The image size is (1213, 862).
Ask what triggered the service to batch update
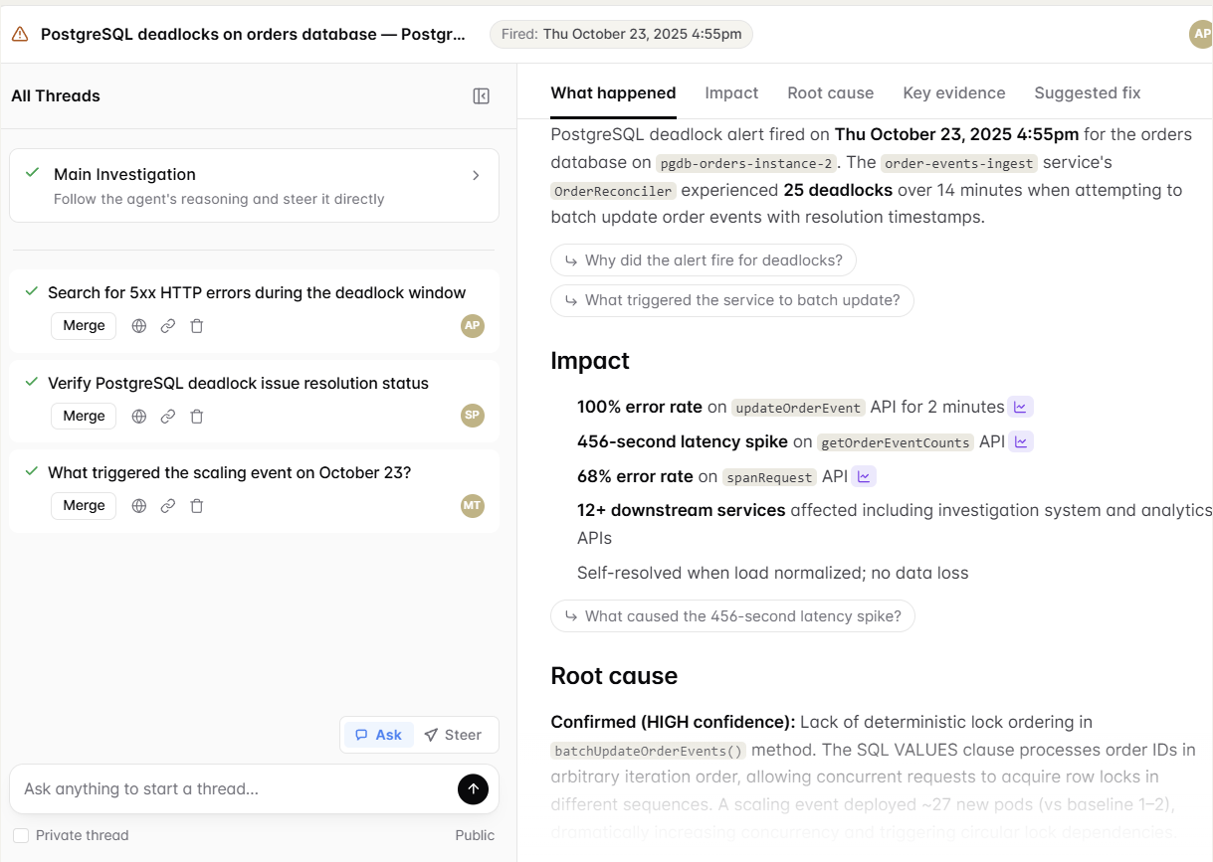[731, 300]
